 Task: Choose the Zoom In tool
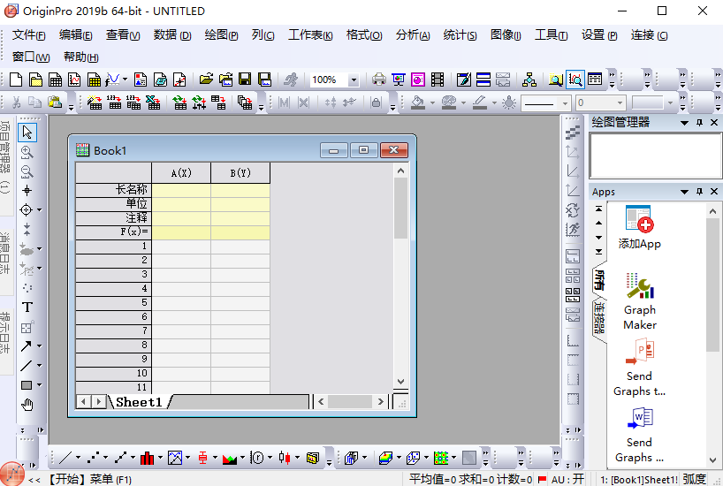tap(27, 152)
